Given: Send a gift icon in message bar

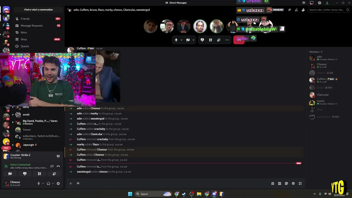Looking at the screenshot, I should click(x=273, y=183).
